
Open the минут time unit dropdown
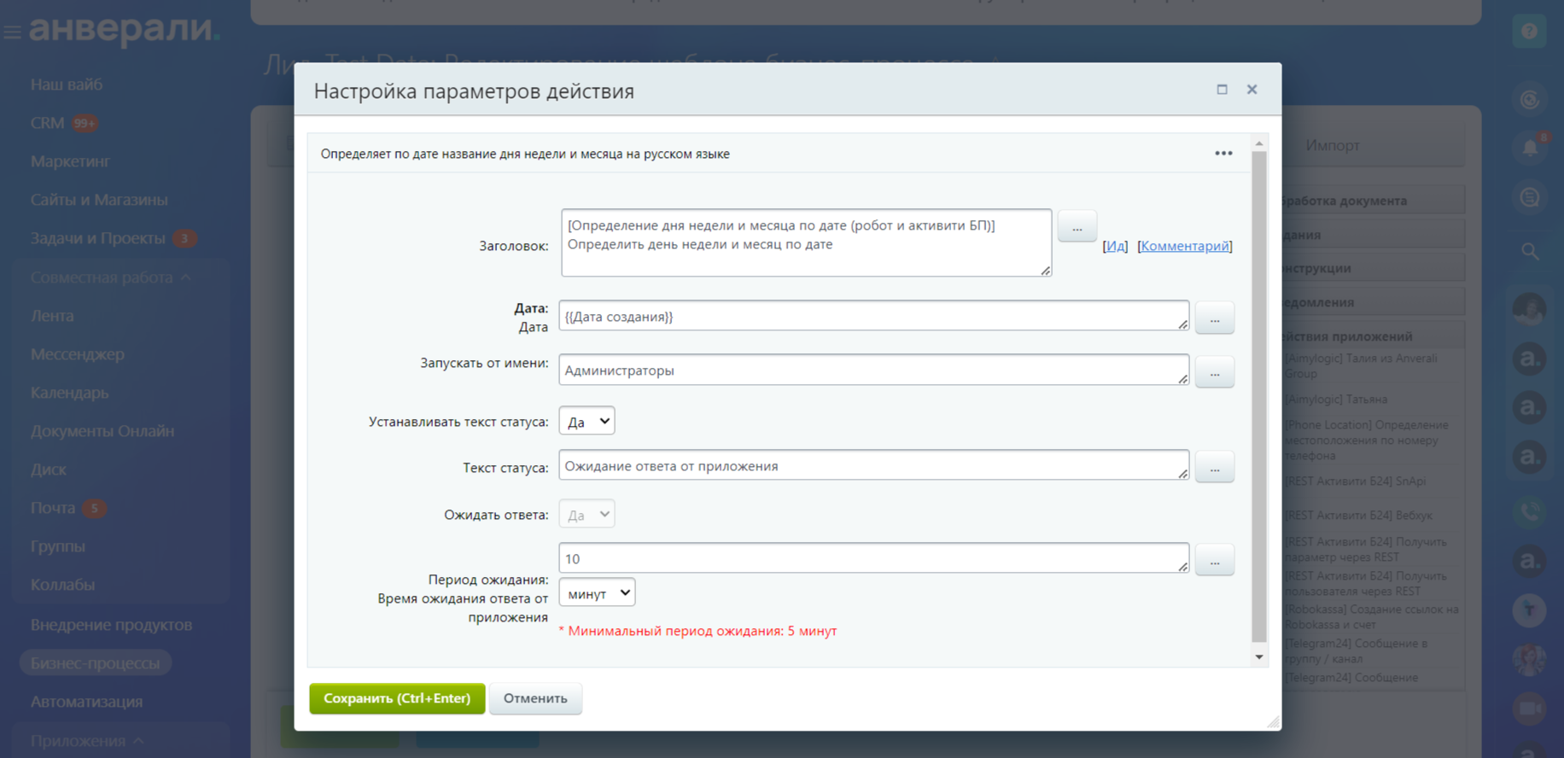point(597,593)
